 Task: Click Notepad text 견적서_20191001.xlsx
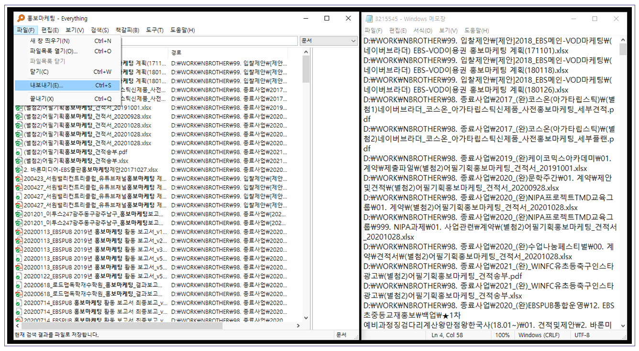[547, 168]
